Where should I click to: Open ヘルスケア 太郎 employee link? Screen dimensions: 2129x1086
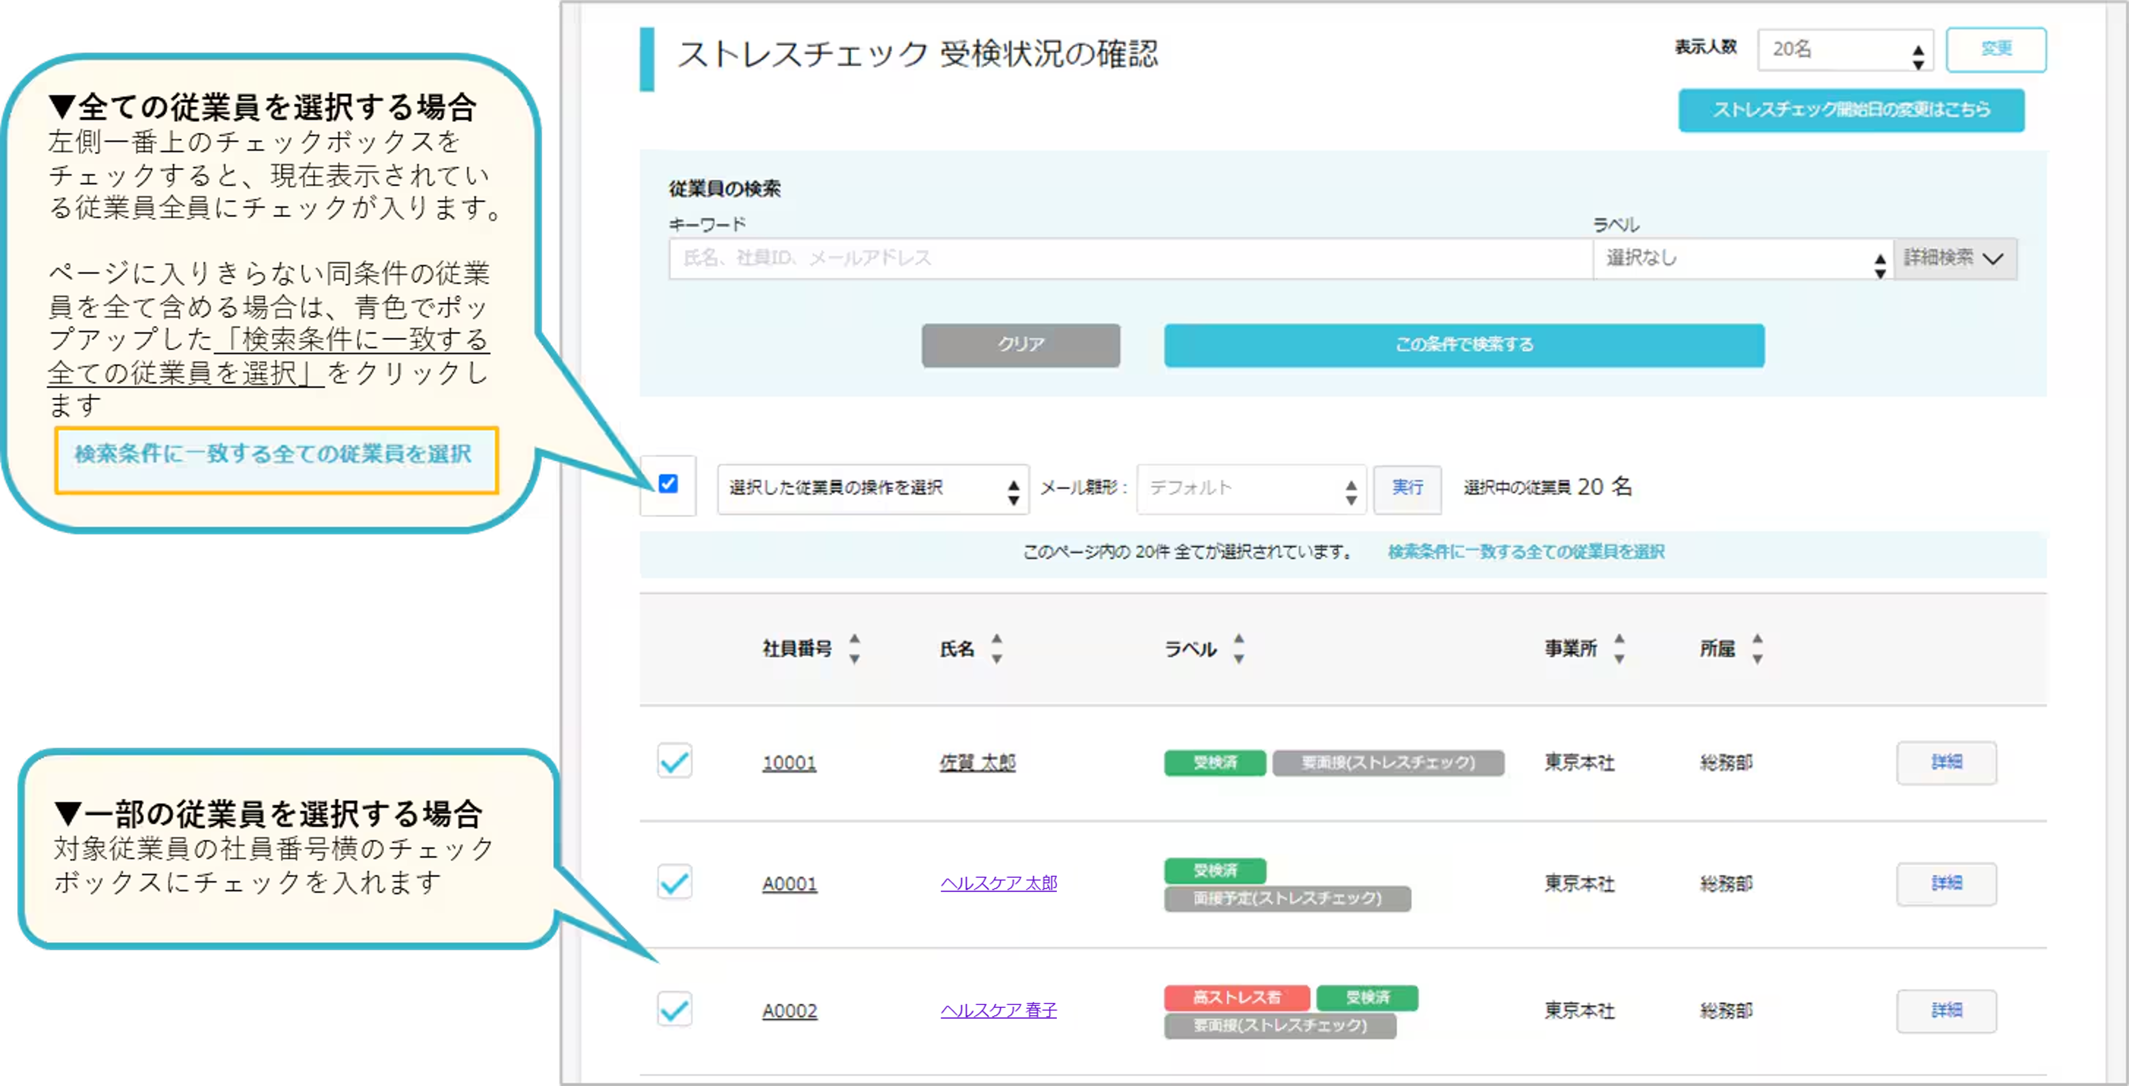coord(998,883)
